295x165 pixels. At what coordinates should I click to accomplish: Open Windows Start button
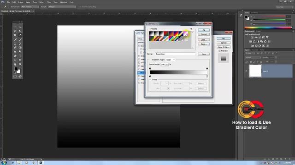pyautogui.click(x=4, y=163)
